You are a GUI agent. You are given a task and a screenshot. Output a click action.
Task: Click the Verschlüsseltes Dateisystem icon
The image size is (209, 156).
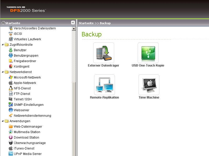coord(11,28)
